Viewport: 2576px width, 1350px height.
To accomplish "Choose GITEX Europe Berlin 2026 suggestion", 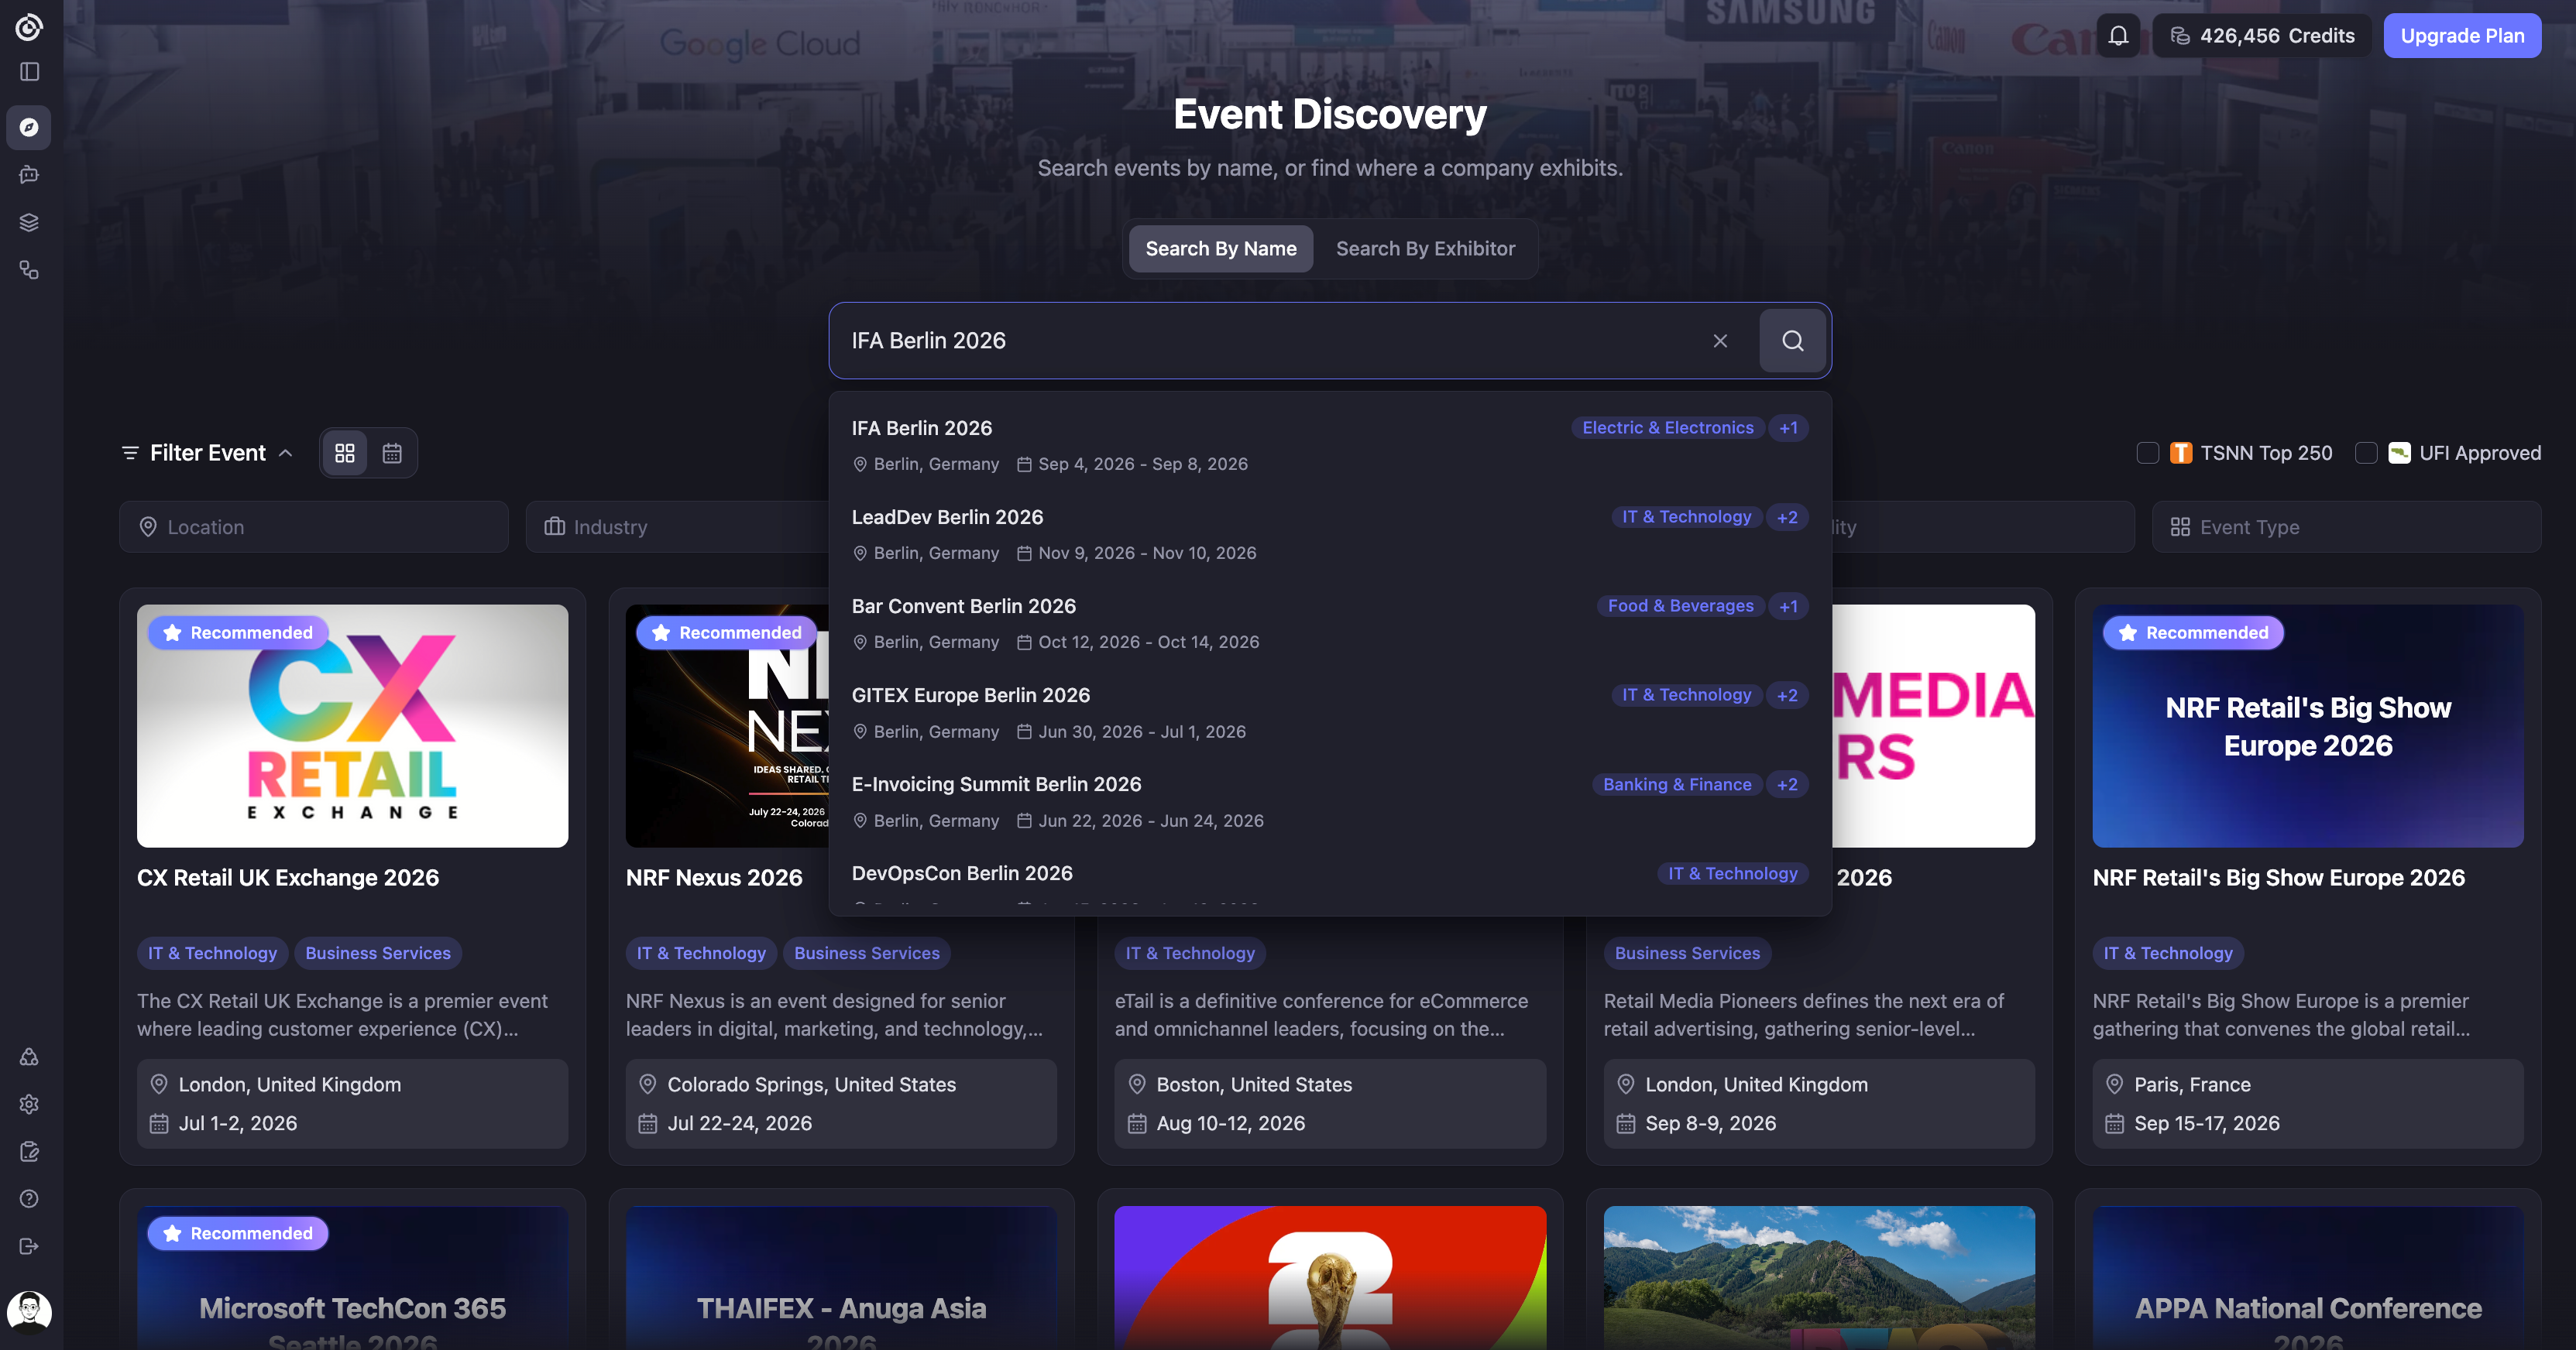I will pos(1330,712).
